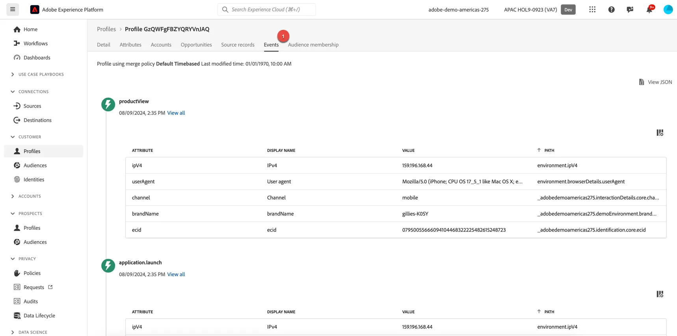This screenshot has width=677, height=336.
Task: Open Dashboards in sidebar
Action: pyautogui.click(x=37, y=57)
